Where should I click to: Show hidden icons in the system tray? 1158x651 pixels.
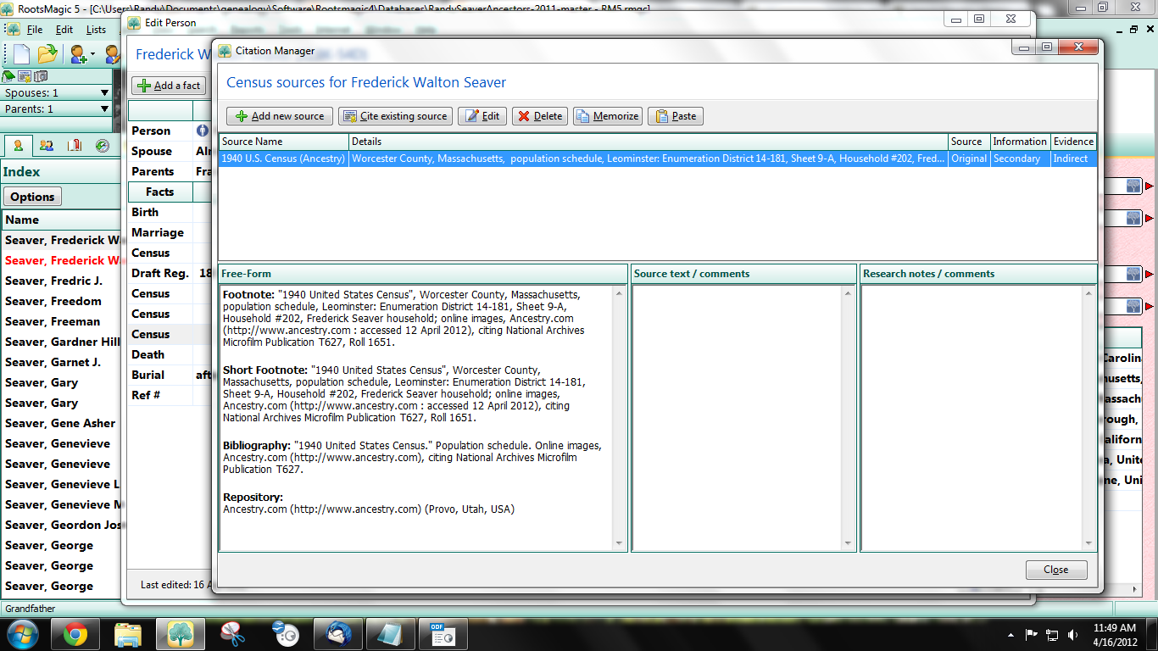tap(1010, 633)
